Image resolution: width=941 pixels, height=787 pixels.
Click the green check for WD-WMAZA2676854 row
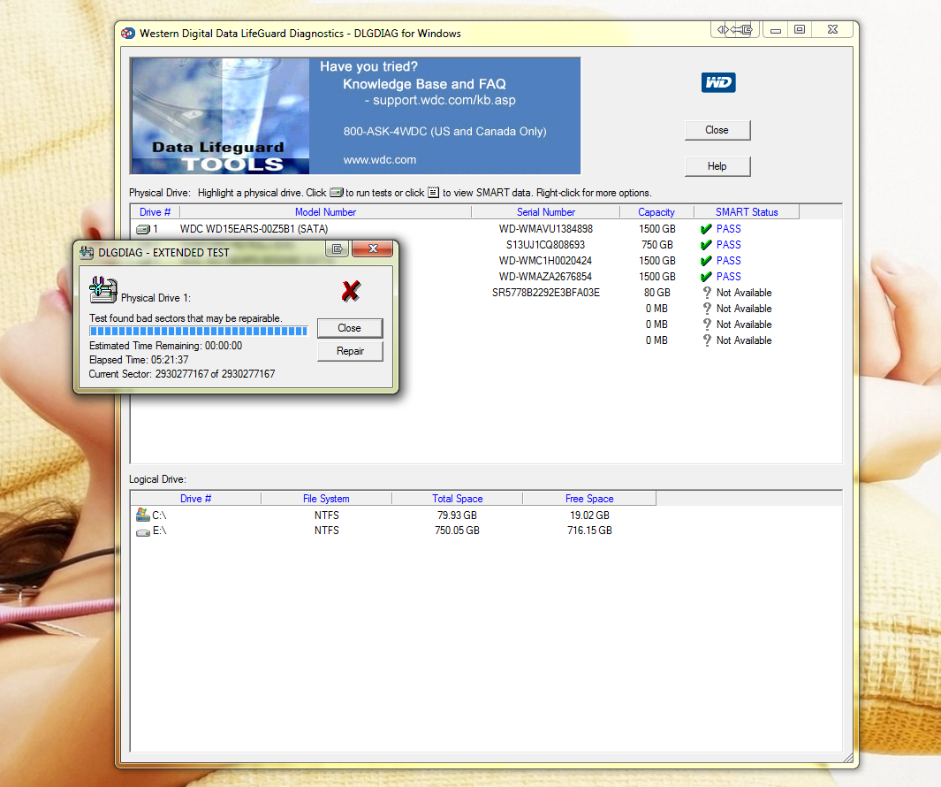pos(706,277)
